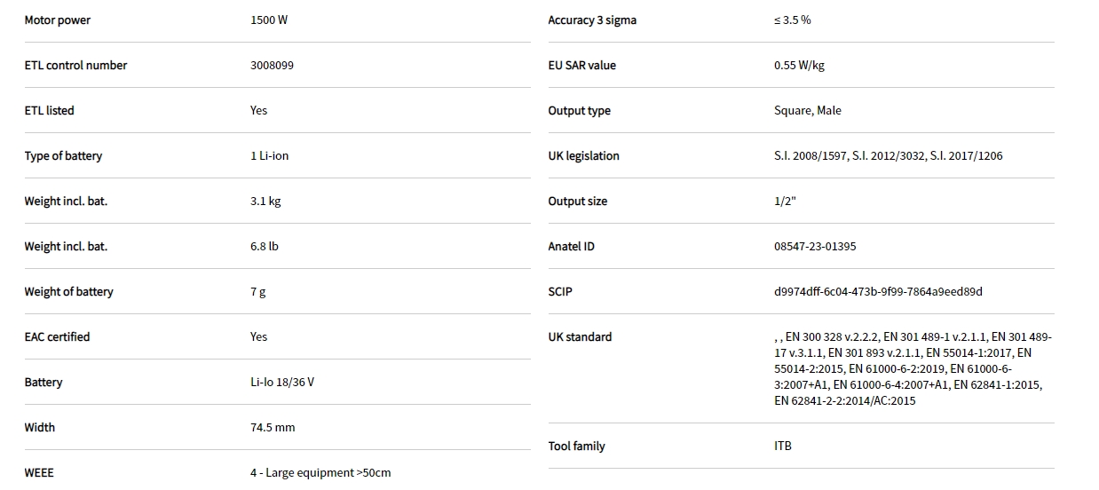Select the 0.55 W/kg SAR value

click(799, 66)
